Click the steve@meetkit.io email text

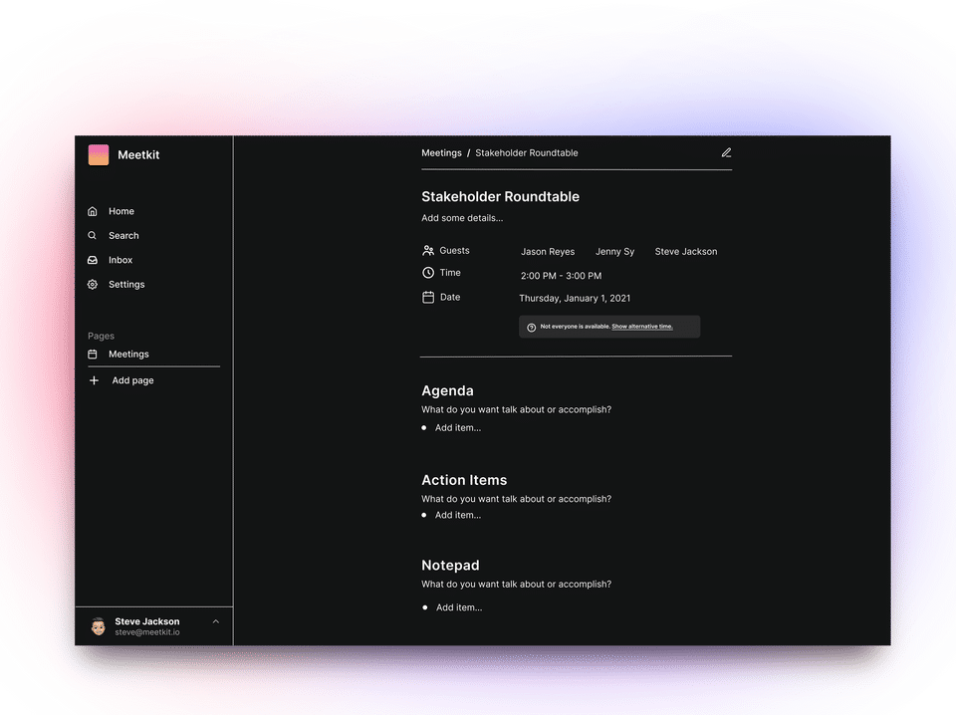coord(147,632)
